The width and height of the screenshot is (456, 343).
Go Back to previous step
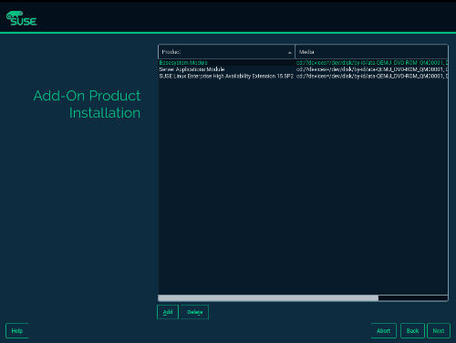[x=412, y=330]
